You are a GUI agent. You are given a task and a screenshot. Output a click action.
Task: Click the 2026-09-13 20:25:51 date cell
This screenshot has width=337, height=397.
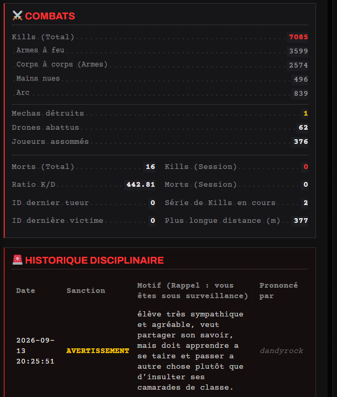pos(36,350)
